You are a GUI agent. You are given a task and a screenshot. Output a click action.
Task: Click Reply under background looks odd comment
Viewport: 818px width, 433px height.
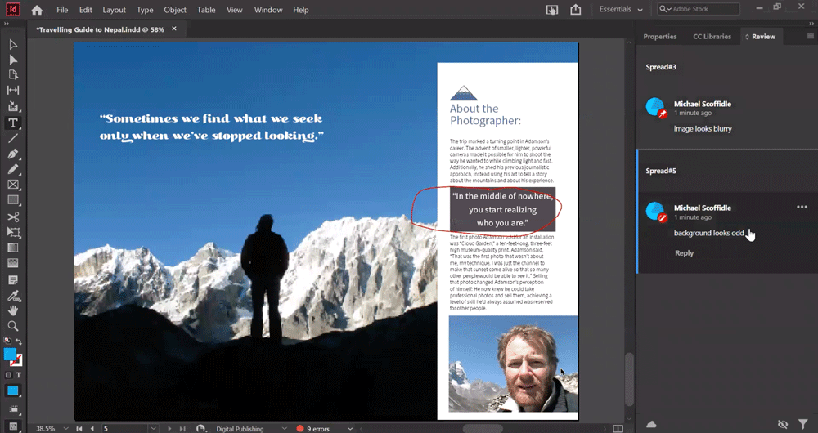coord(684,253)
